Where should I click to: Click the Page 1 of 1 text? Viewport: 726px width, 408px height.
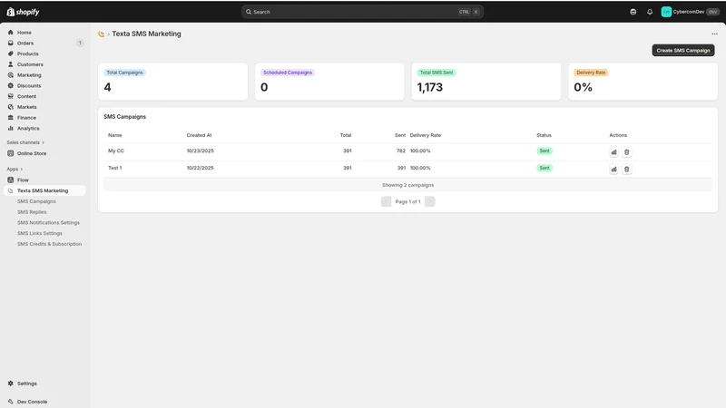click(x=407, y=201)
